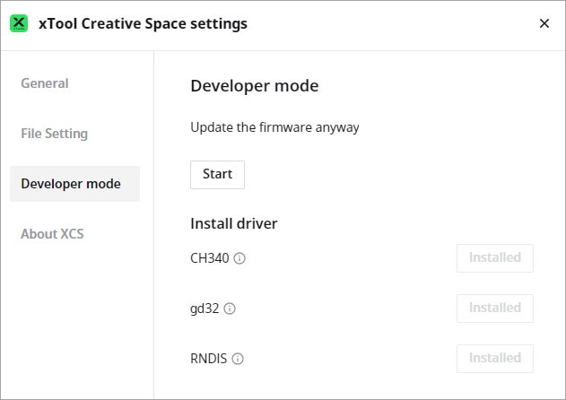Open the General settings tab
This screenshot has height=400, width=566.
point(45,83)
